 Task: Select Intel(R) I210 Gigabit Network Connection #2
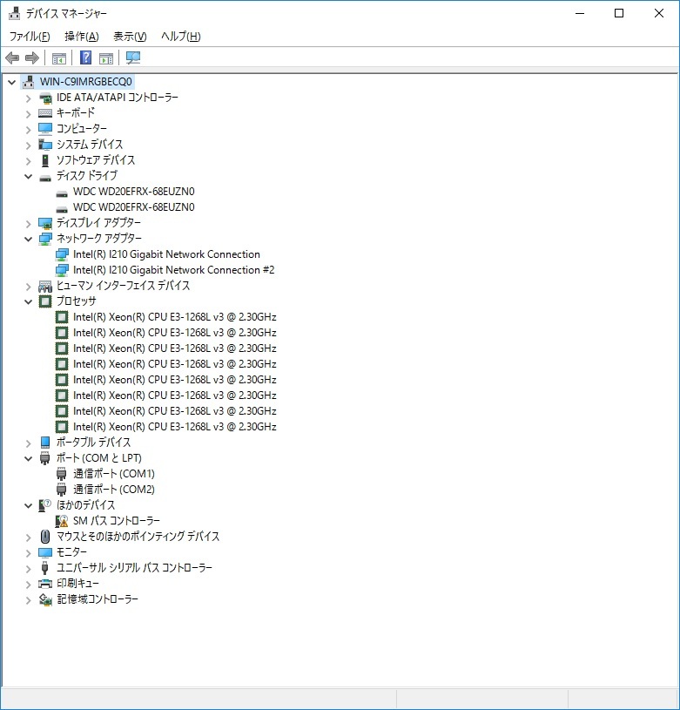(x=174, y=270)
